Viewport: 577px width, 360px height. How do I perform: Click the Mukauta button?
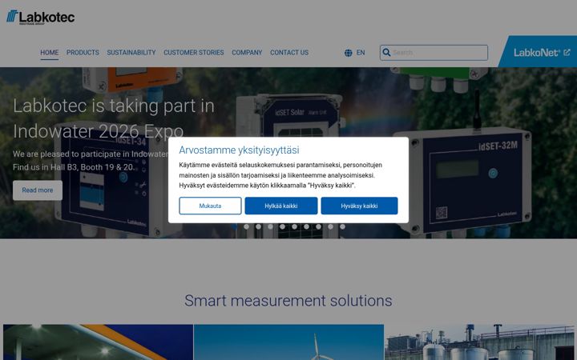coord(210,206)
